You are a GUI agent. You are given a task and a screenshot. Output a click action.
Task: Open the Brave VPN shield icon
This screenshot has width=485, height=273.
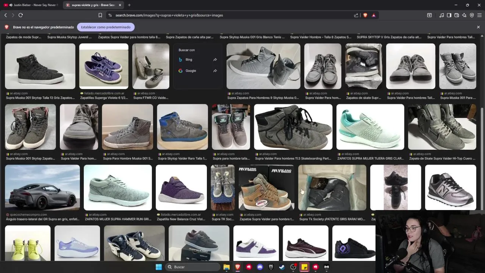(x=472, y=15)
